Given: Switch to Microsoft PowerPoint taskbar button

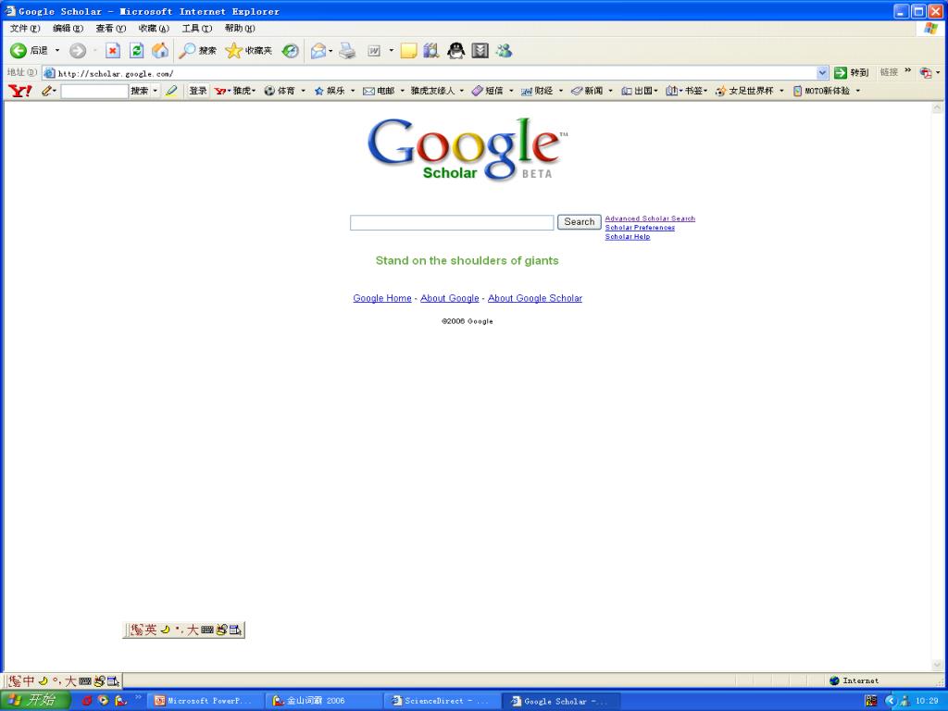Looking at the screenshot, I should (x=205, y=701).
